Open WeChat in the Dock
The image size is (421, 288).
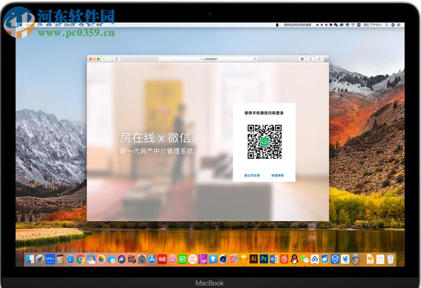point(304,259)
